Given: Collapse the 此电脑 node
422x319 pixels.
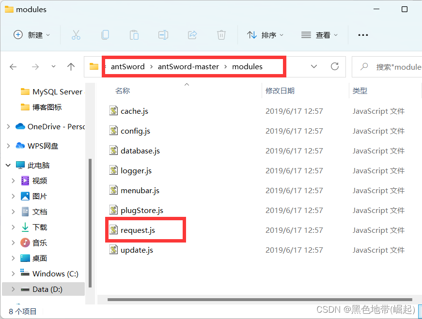Looking at the screenshot, I should (x=8, y=165).
